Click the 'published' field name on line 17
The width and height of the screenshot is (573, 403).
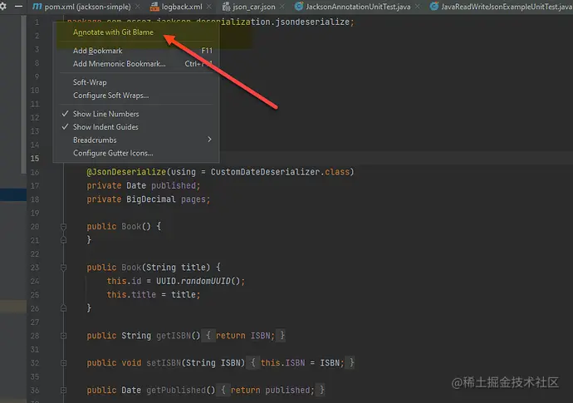[x=174, y=186]
